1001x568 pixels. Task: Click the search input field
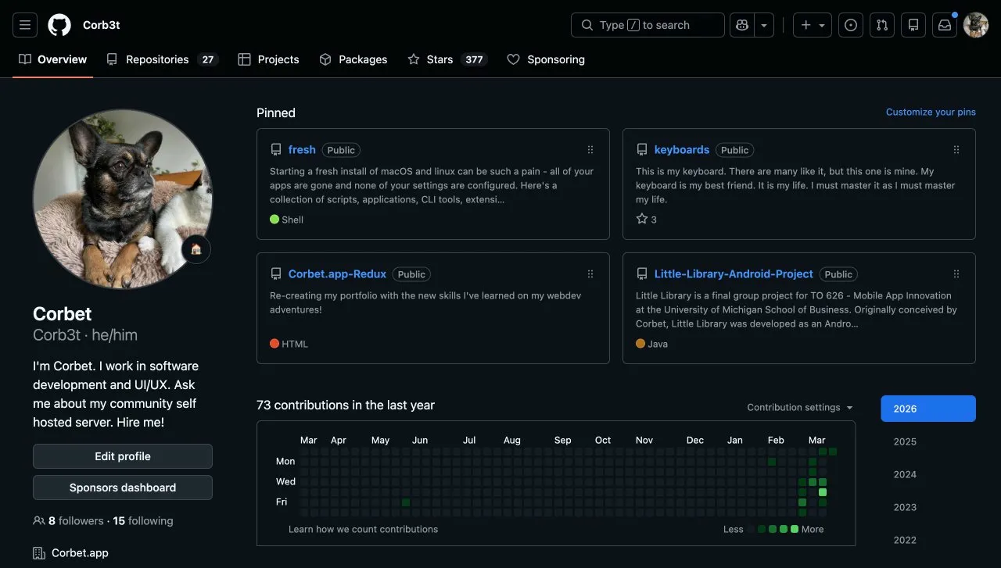point(648,24)
